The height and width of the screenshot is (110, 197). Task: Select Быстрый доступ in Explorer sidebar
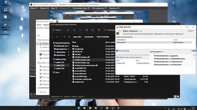click(x=61, y=43)
